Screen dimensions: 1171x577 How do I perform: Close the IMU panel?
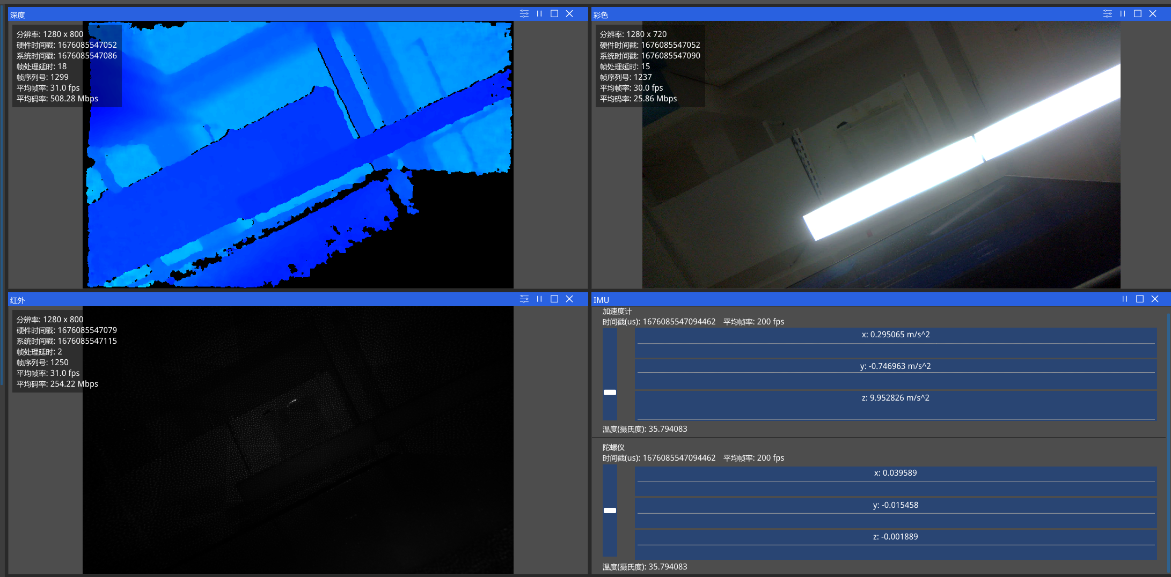tap(1155, 299)
